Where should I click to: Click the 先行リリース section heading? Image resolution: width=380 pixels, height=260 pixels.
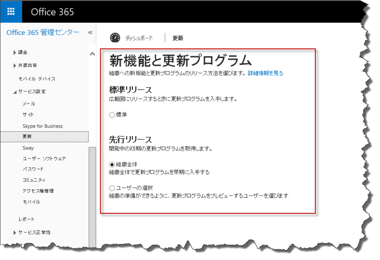(130, 139)
